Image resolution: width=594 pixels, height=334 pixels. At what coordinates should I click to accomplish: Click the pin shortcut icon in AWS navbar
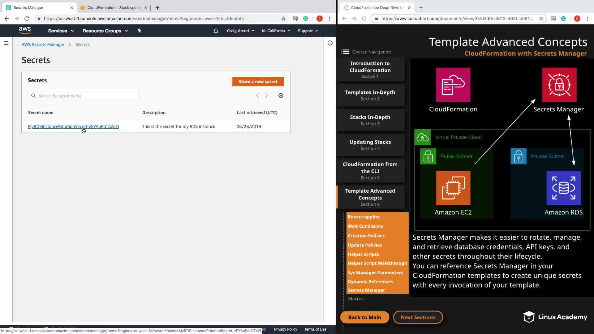139,31
